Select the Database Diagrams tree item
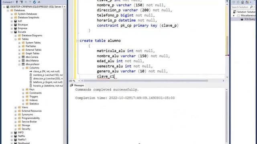The height and width of the screenshot is (144, 257). (32, 36)
